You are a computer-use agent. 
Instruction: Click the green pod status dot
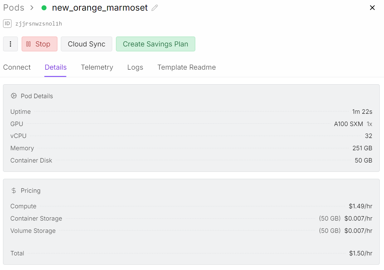44,8
